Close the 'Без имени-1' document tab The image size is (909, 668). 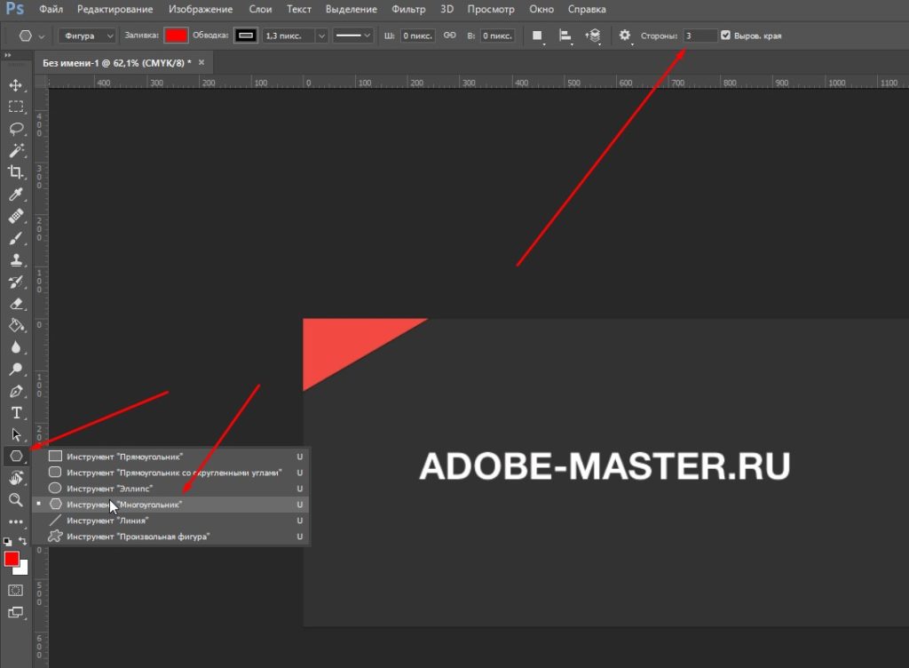(202, 62)
